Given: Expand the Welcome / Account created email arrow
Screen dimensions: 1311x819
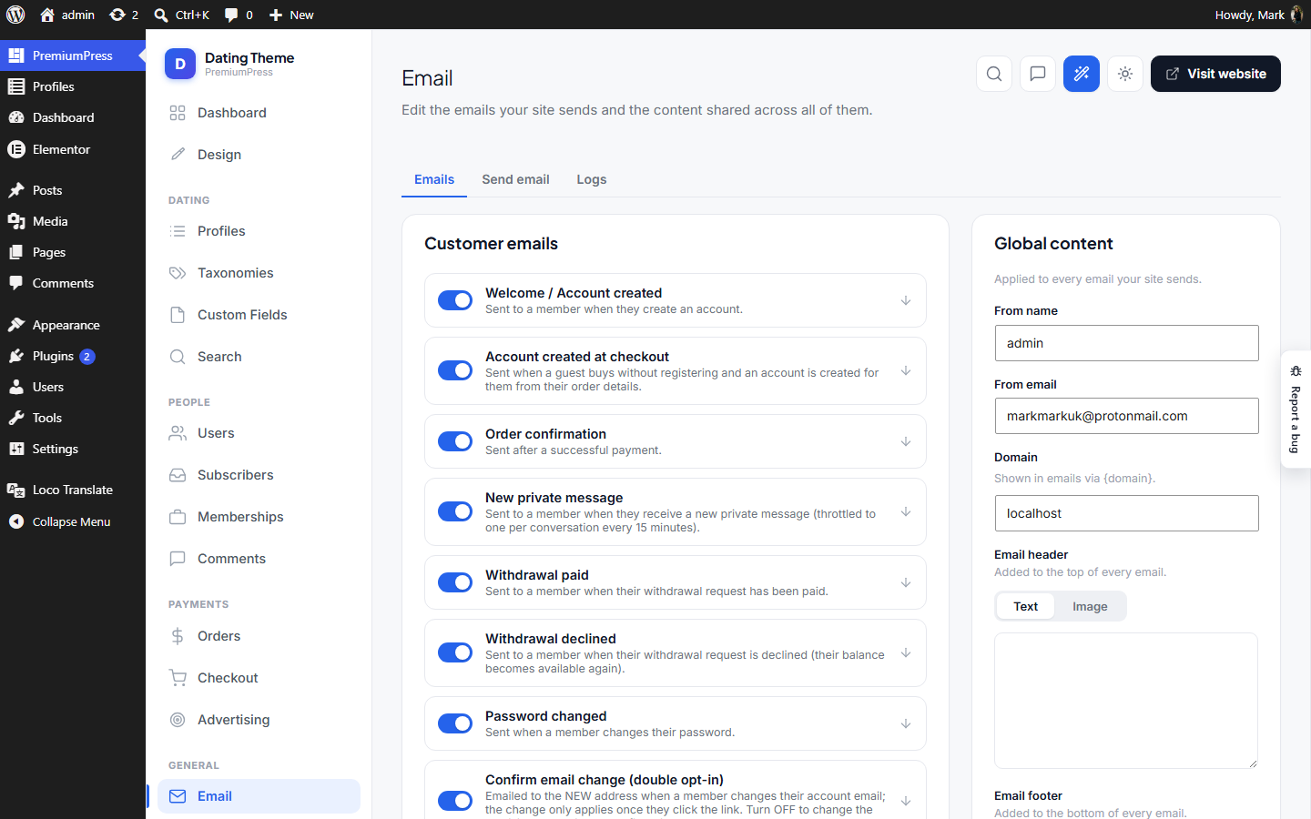Looking at the screenshot, I should pyautogui.click(x=906, y=300).
